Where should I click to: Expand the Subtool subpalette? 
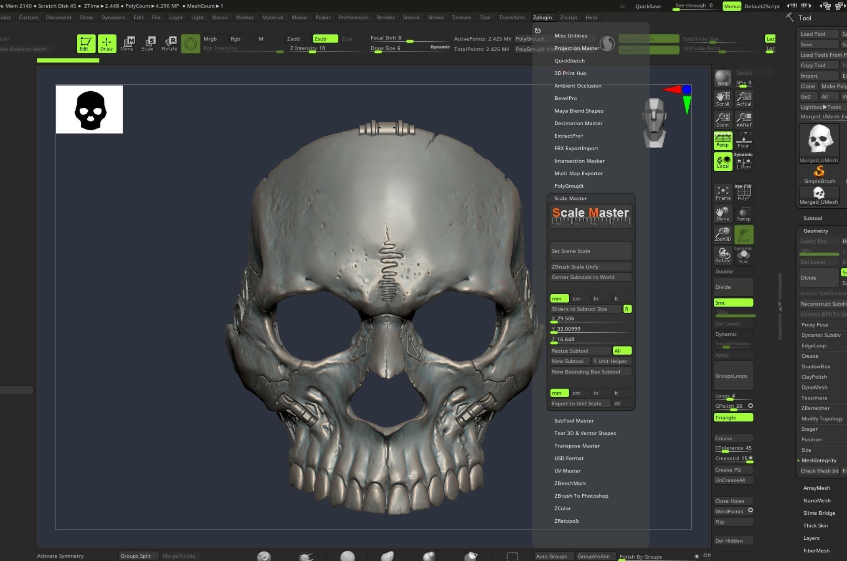click(812, 218)
